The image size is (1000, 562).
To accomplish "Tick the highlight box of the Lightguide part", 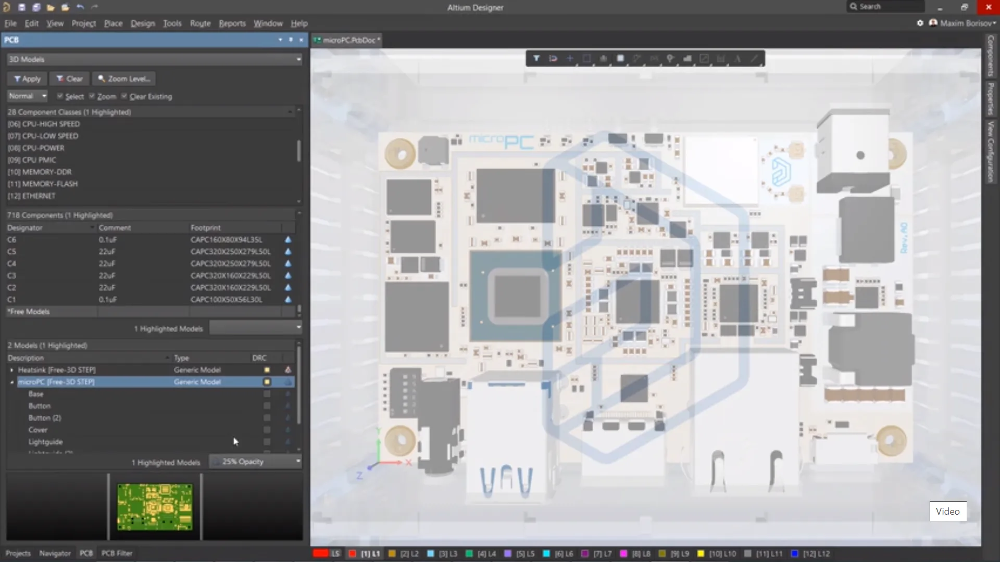I will (267, 442).
